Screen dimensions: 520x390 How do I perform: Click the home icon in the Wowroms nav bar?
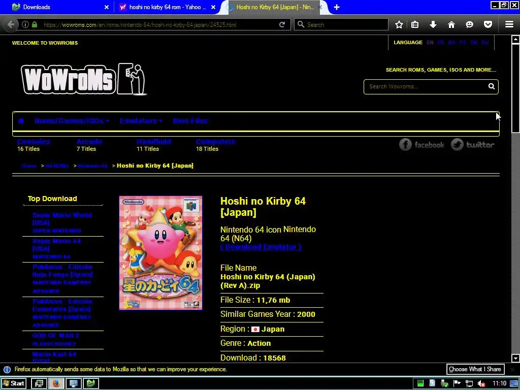pos(20,121)
